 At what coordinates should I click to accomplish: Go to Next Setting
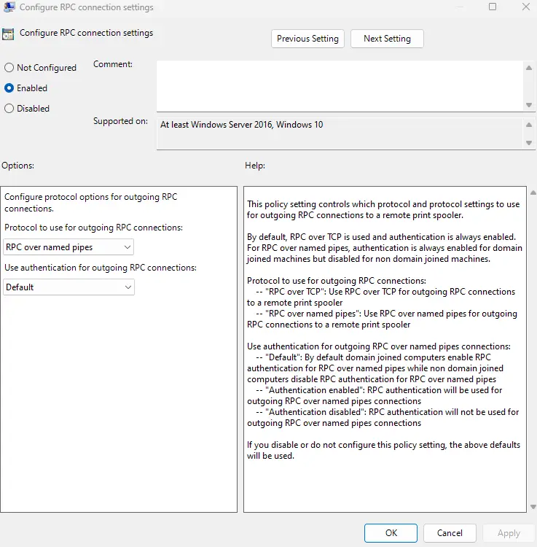point(387,39)
